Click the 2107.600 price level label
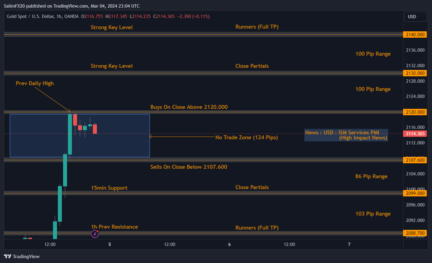 (x=415, y=160)
